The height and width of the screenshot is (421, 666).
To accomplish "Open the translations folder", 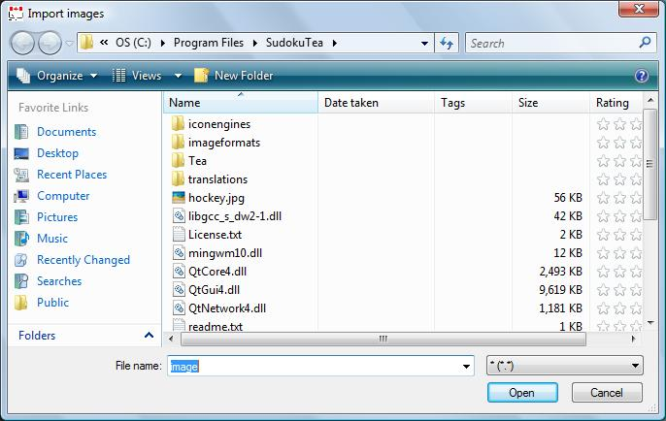I will tap(216, 179).
